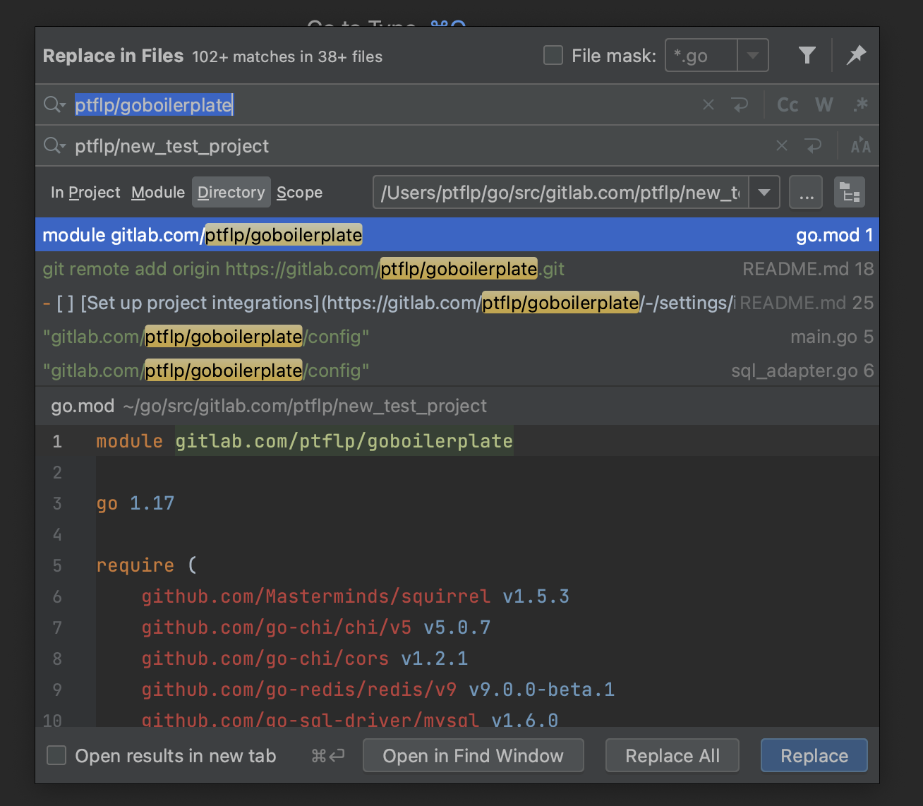Pin the Replace in Files window
The width and height of the screenshot is (923, 806).
(x=856, y=55)
